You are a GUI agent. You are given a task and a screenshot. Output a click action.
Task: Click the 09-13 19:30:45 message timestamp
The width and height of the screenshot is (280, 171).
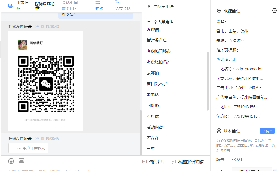47,139
